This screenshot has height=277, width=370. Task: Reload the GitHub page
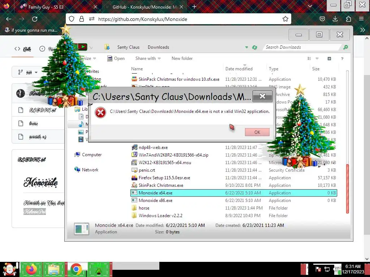pos(35,19)
